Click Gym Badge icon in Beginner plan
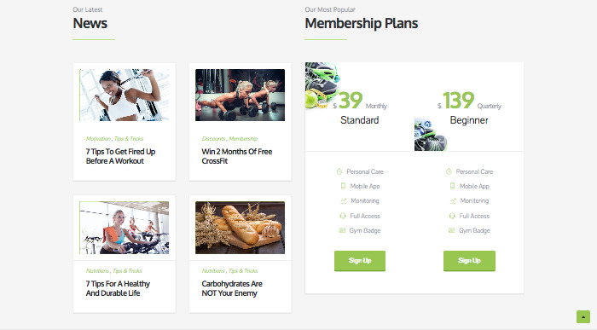Screen dimensions: 597x330 (451, 230)
